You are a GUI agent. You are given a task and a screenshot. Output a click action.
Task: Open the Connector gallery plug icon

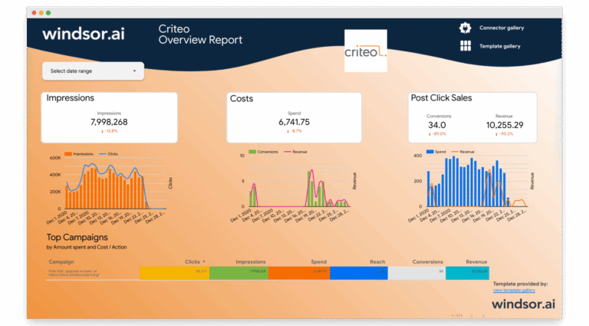465,28
